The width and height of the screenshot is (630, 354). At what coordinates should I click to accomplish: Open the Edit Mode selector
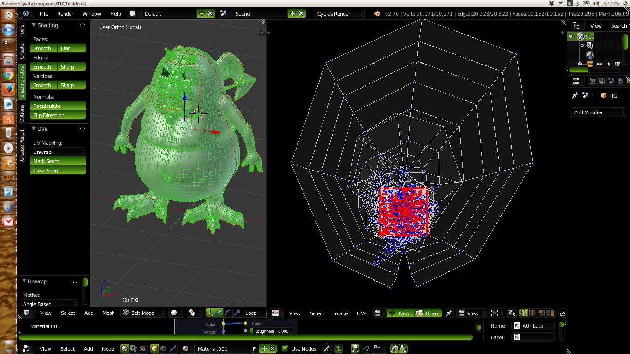(143, 313)
